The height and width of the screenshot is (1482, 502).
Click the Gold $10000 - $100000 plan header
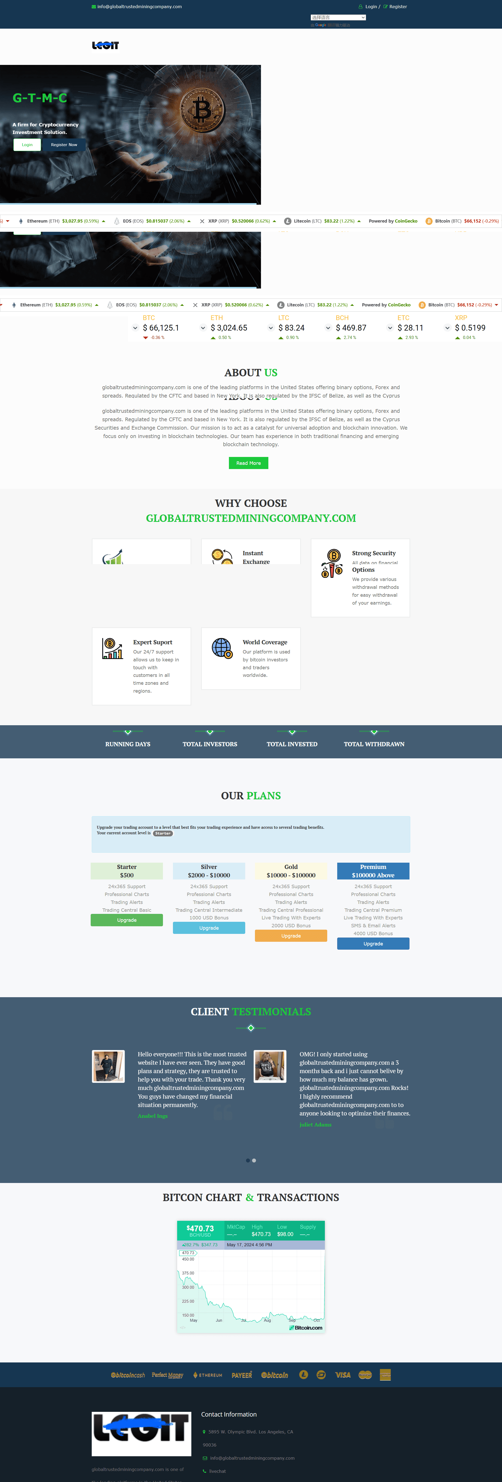(x=291, y=871)
